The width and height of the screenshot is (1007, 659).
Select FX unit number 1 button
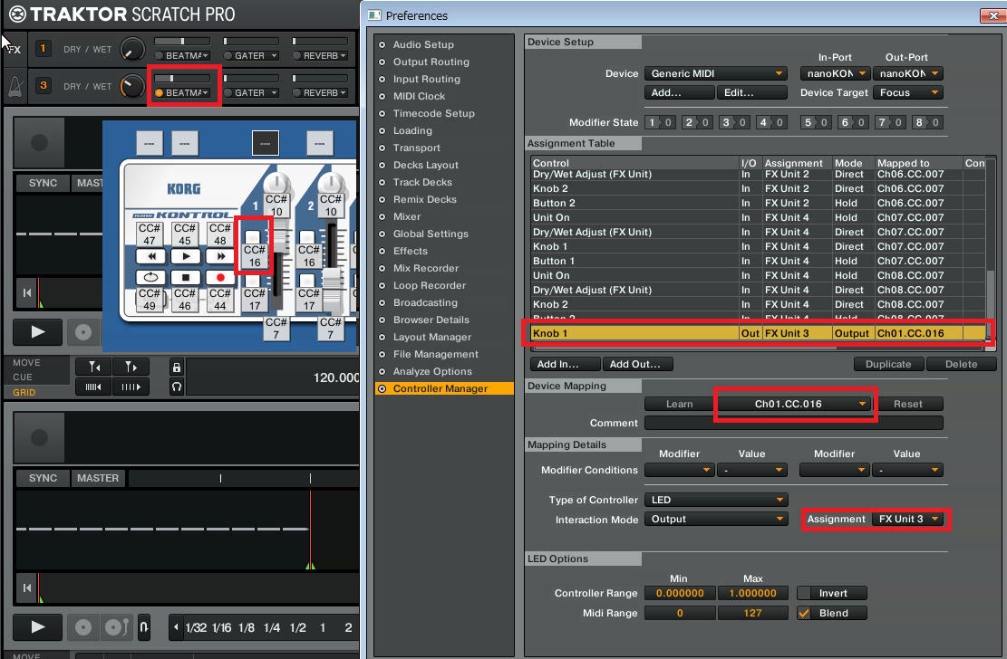tap(43, 48)
